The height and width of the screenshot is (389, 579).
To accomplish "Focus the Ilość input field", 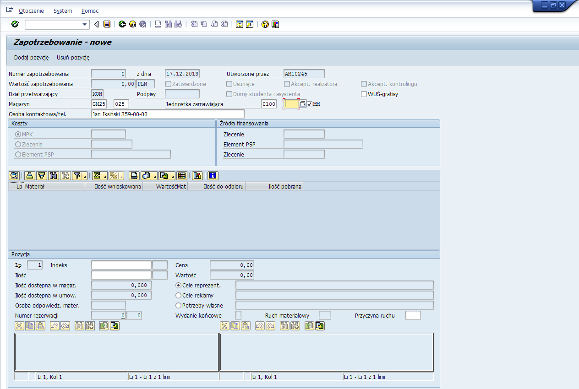I will click(121, 275).
